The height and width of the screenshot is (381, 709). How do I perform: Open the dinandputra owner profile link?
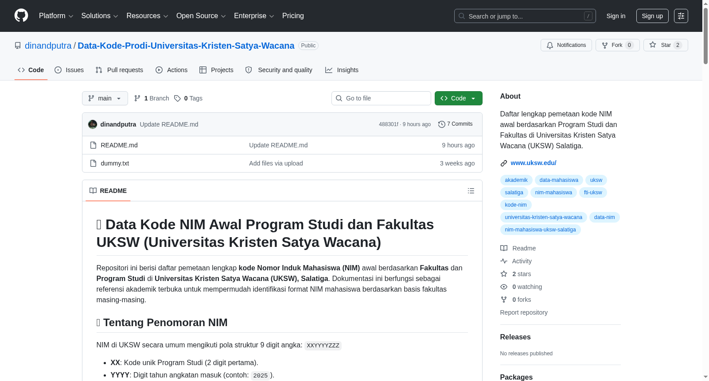click(x=48, y=46)
